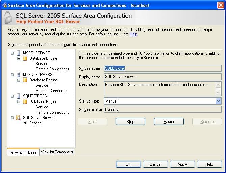Click the Apply button
This screenshot has height=173, width=226.
182,164
